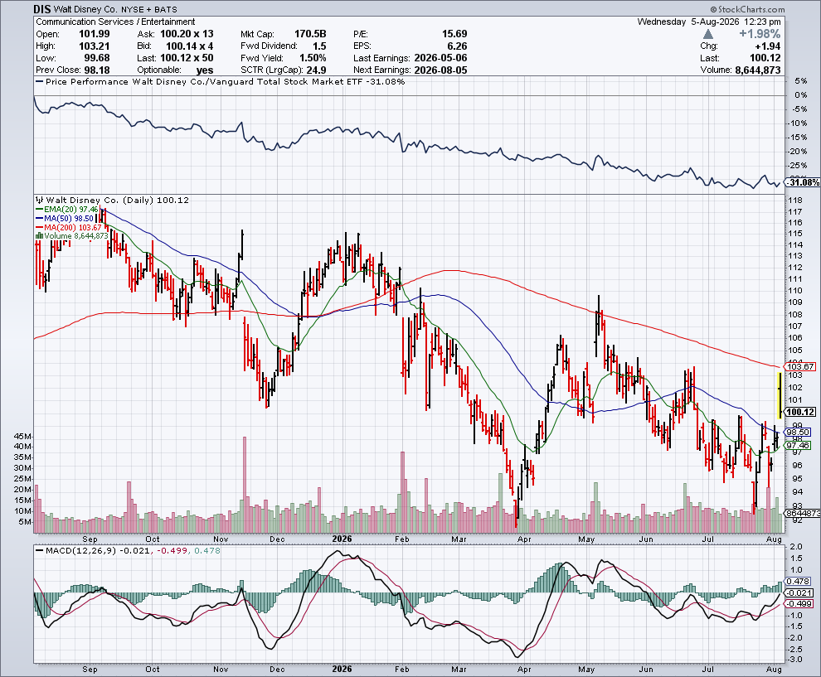The width and height of the screenshot is (821, 677).
Task: Click 'Aug' on the MACD panel date axis
Action: pyautogui.click(x=774, y=670)
